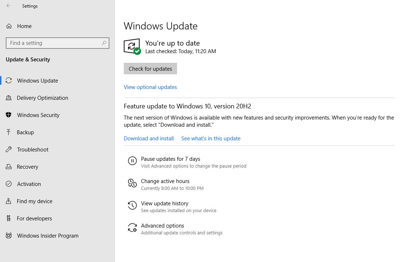Open See what's in this update link

pyautogui.click(x=211, y=138)
